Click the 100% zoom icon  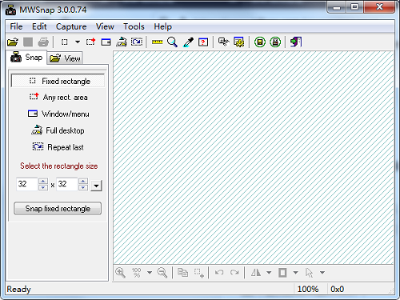coord(136,273)
